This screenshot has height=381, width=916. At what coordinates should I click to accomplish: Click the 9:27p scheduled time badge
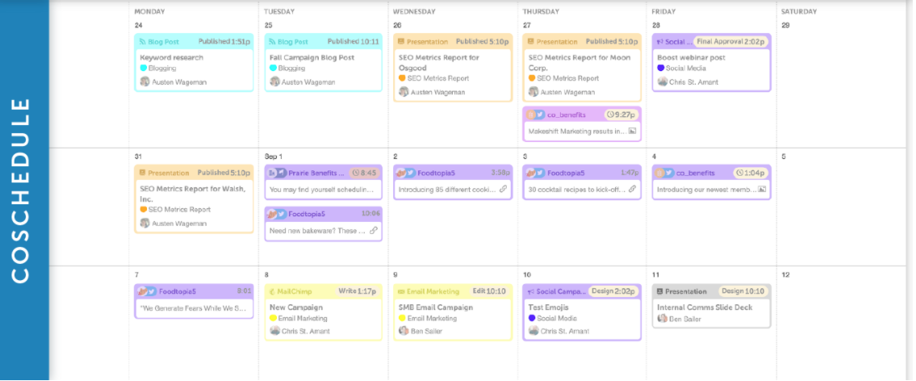coord(623,115)
